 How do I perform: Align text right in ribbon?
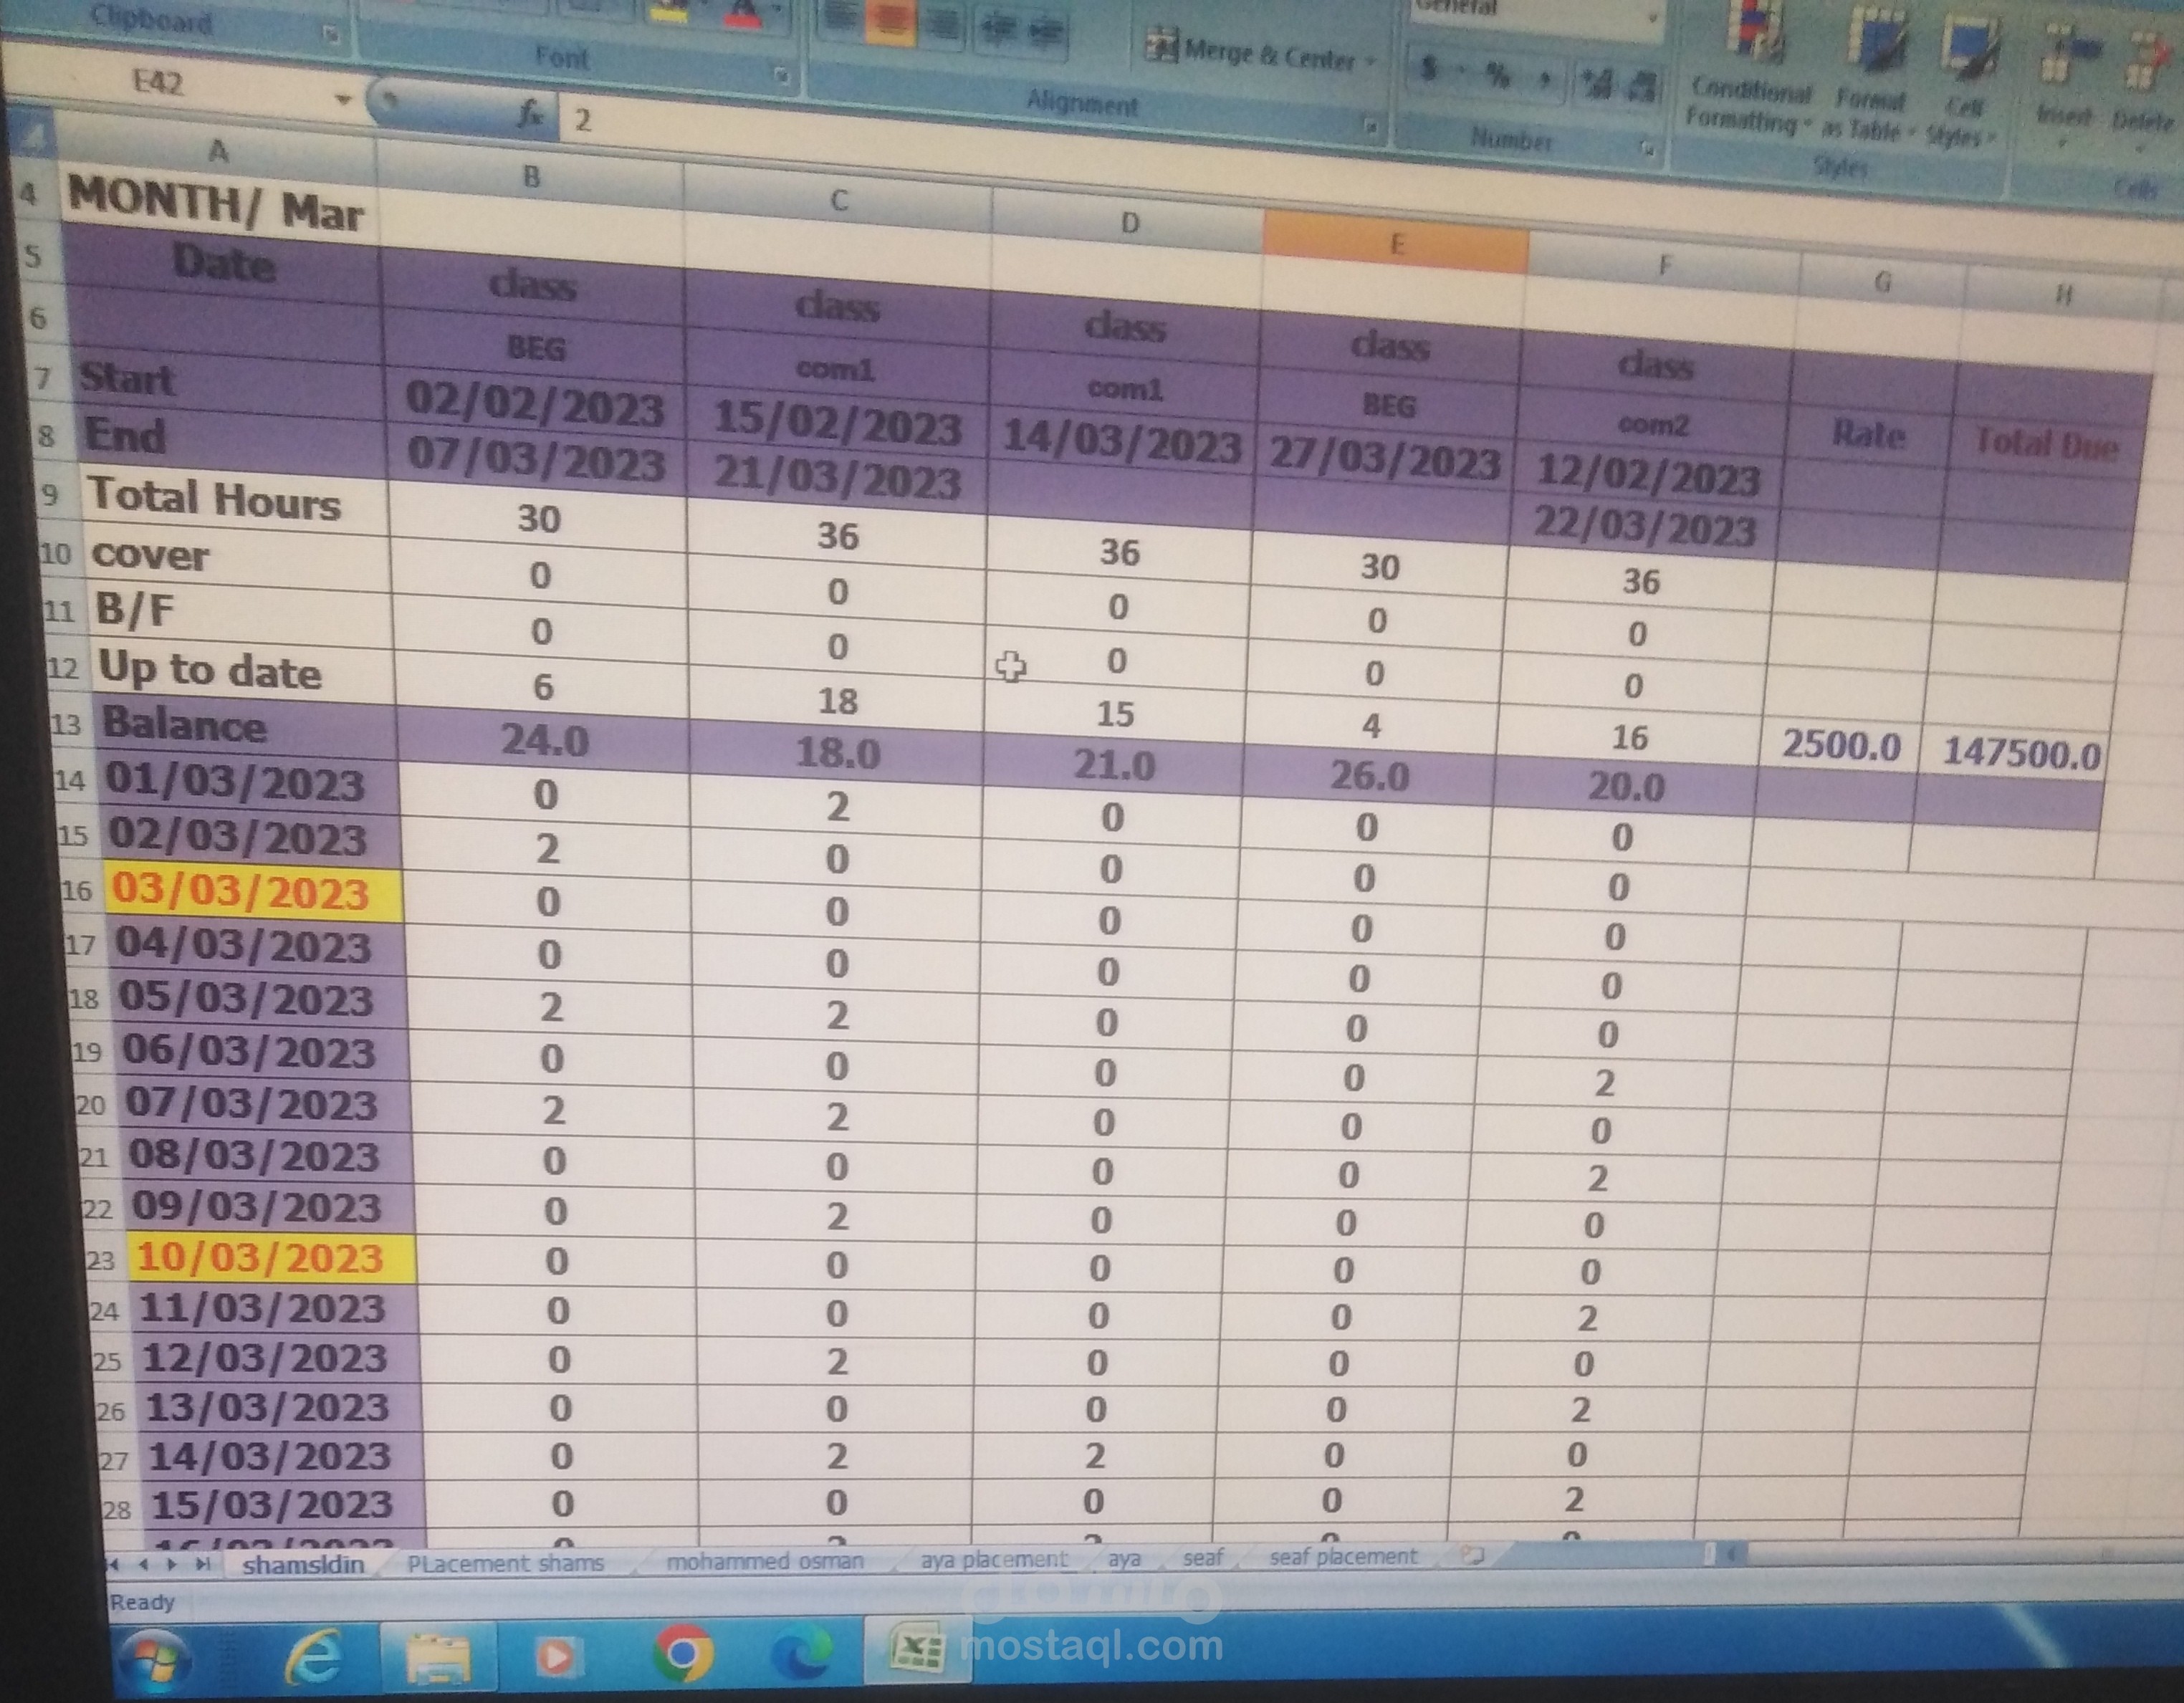[x=942, y=24]
